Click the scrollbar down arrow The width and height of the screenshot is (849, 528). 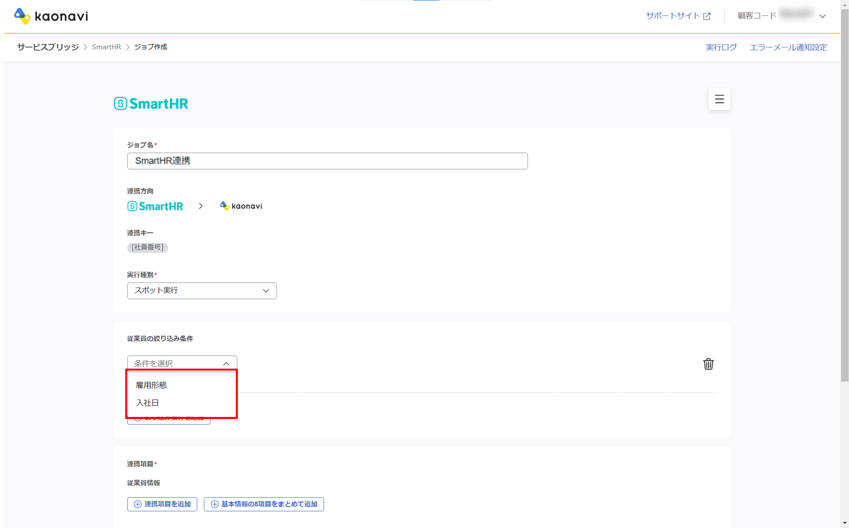(x=845, y=523)
